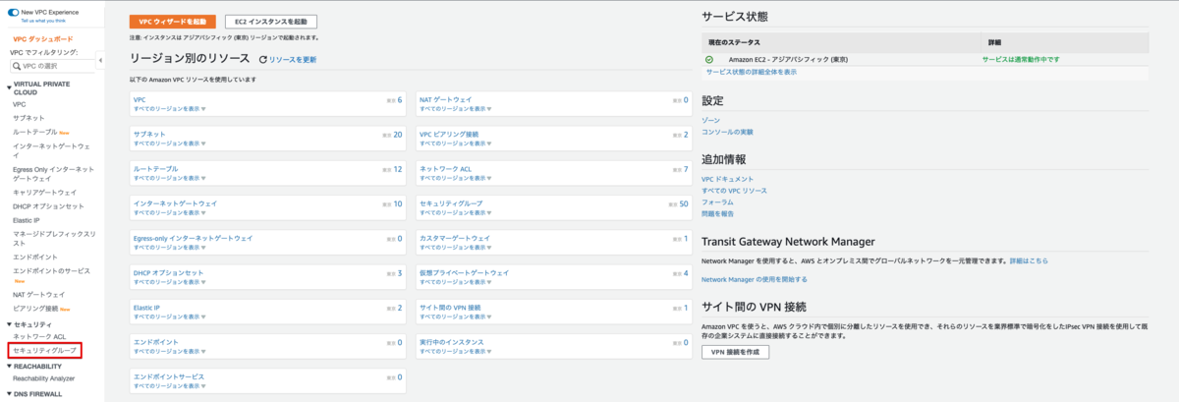Open DHCP オプションセット in the sidebar
This screenshot has height=402, width=1179.
[x=48, y=206]
